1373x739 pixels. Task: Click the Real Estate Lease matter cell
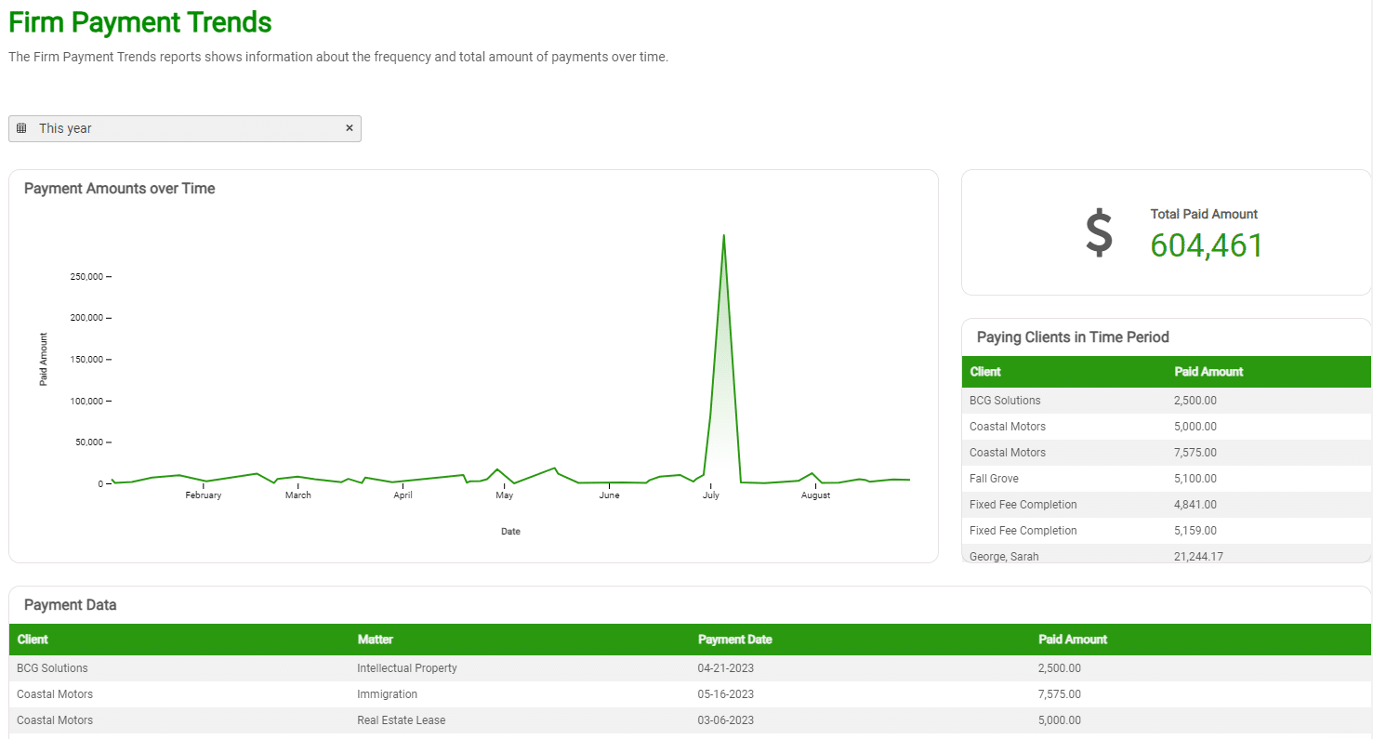click(x=401, y=720)
